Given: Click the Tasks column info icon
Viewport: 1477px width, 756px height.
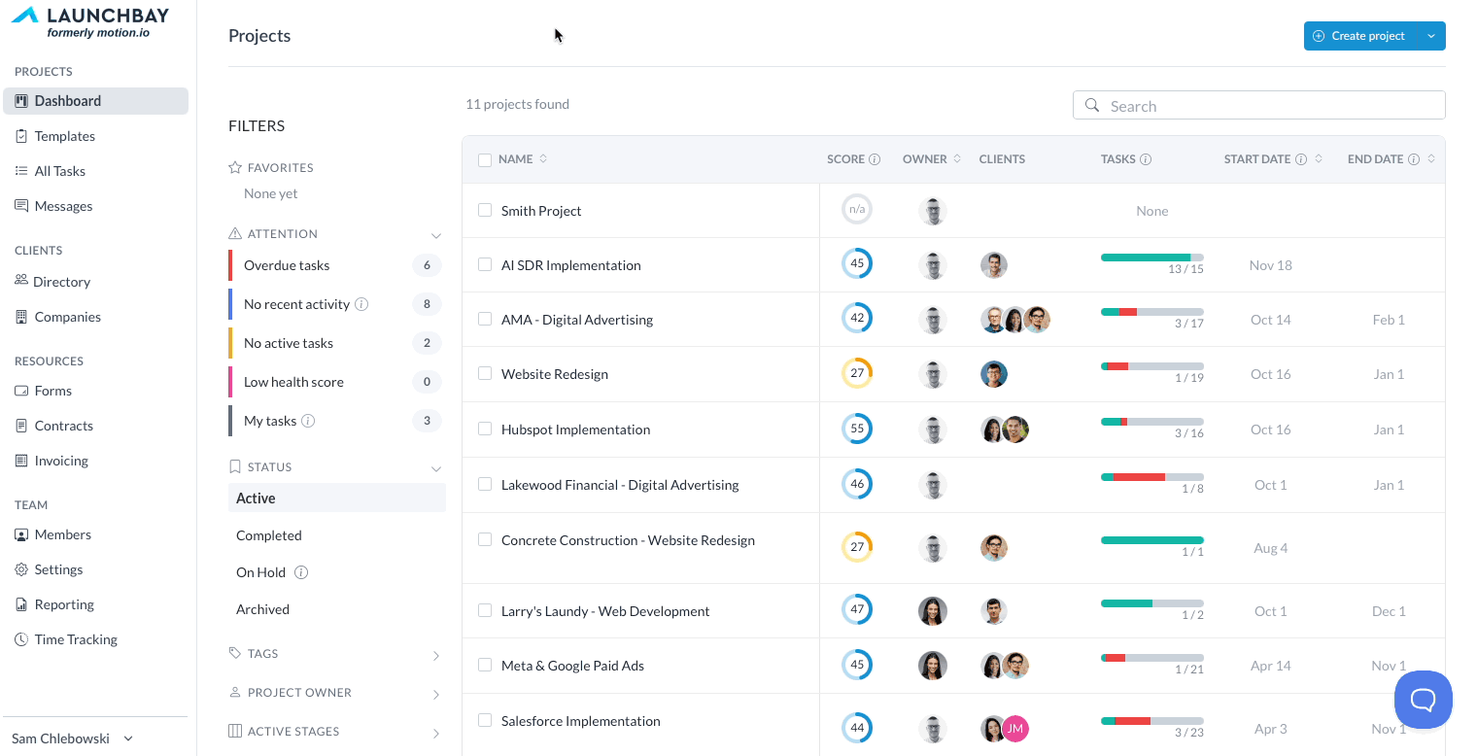Looking at the screenshot, I should point(1146,159).
